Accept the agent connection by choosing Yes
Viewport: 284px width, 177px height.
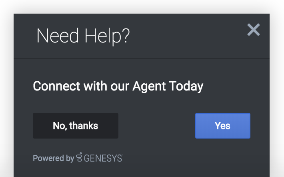click(x=222, y=126)
